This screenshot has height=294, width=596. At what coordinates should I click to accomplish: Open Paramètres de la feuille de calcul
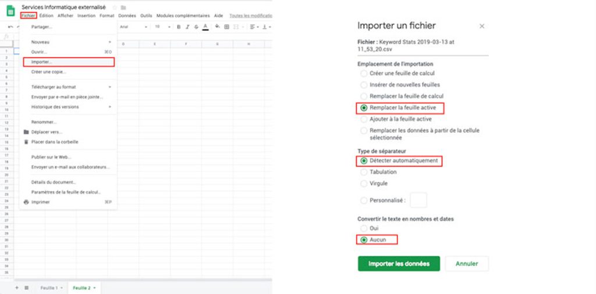point(69,192)
